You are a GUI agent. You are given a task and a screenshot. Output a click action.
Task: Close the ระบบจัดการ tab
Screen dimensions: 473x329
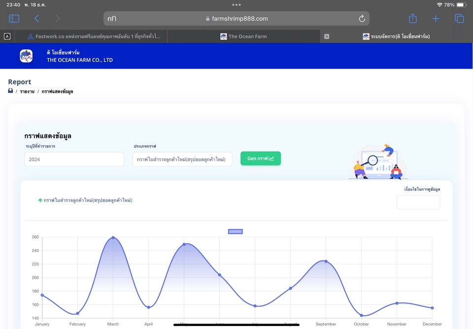[x=326, y=37]
